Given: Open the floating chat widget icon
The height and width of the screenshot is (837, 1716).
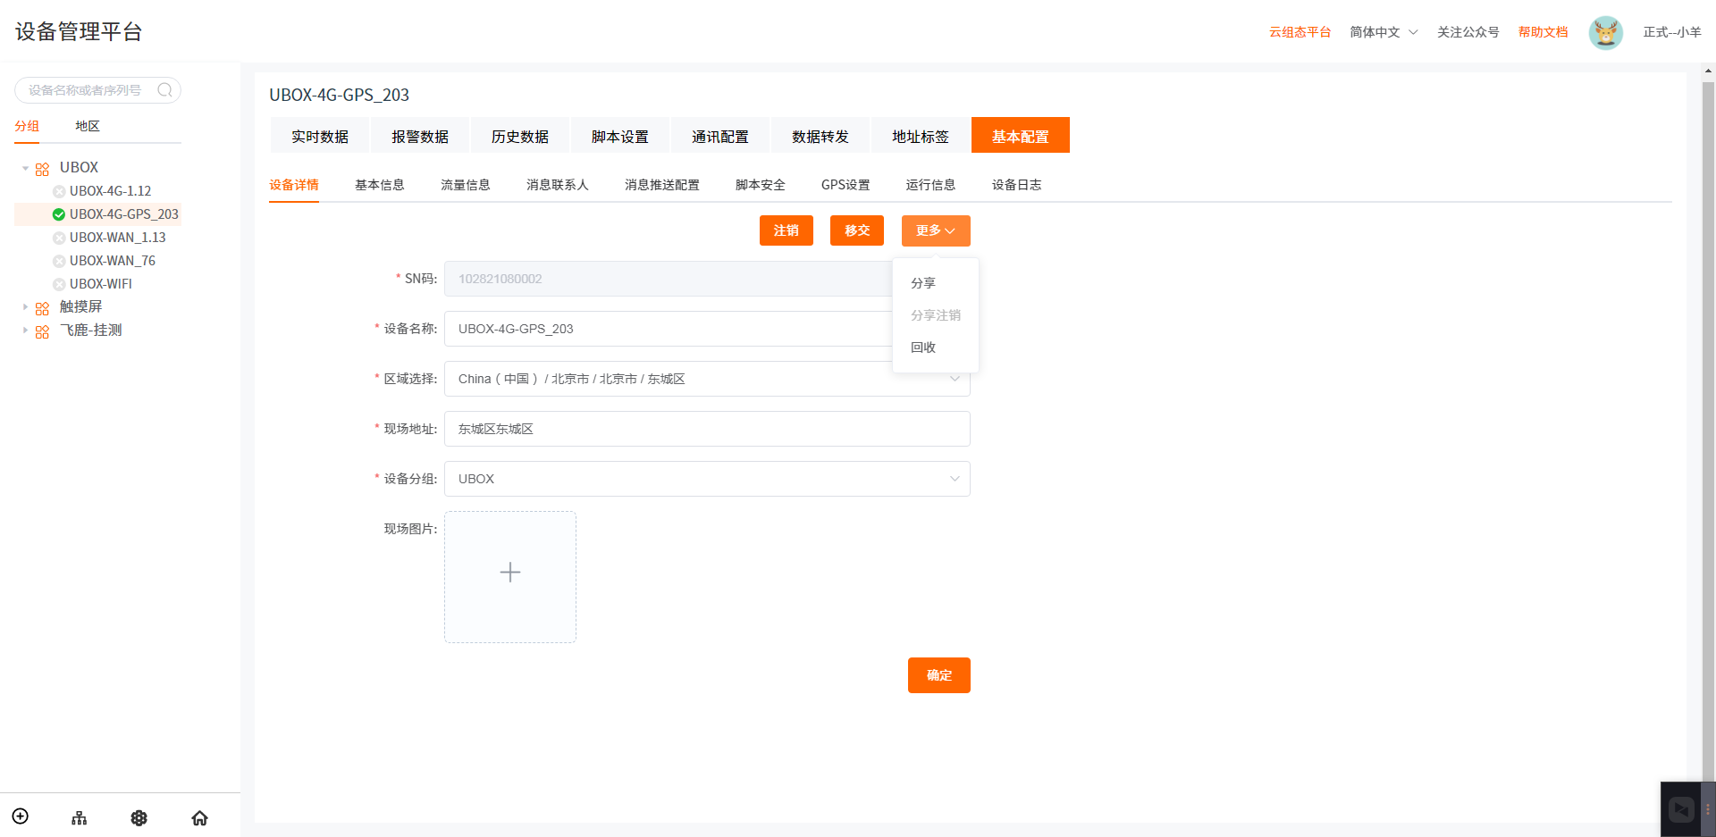Looking at the screenshot, I should [x=1682, y=809].
